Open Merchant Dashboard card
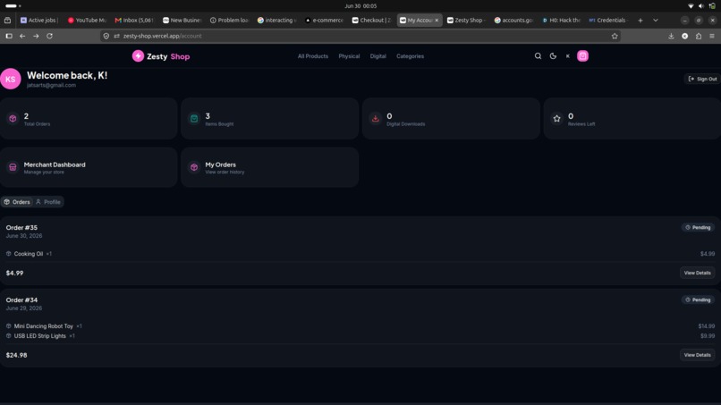This screenshot has width=721, height=405. click(x=89, y=167)
